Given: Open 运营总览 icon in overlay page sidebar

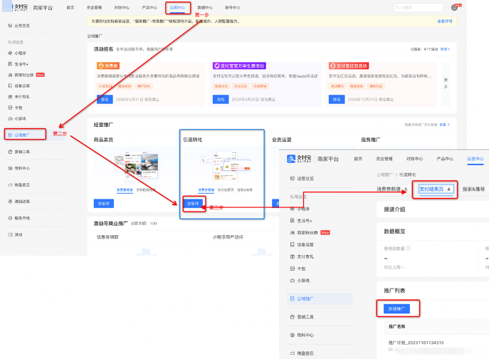Looking at the screenshot, I should (293, 179).
